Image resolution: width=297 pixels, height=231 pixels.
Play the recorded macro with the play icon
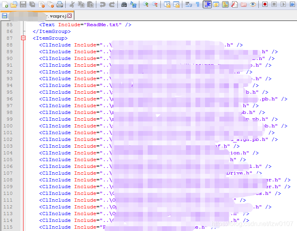tap(283, 4)
